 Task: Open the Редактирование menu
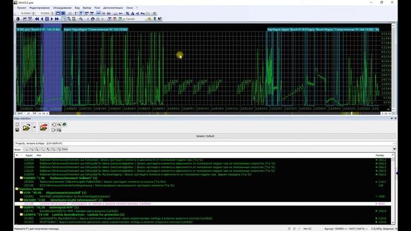click(x=39, y=8)
